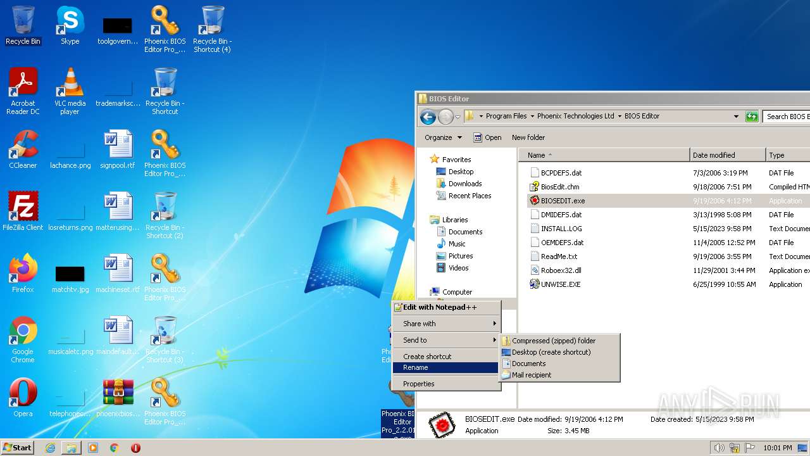Choose Create shortcut in context menu

445,357
